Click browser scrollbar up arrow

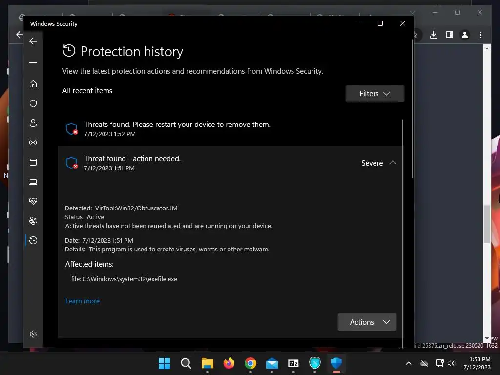[487, 48]
